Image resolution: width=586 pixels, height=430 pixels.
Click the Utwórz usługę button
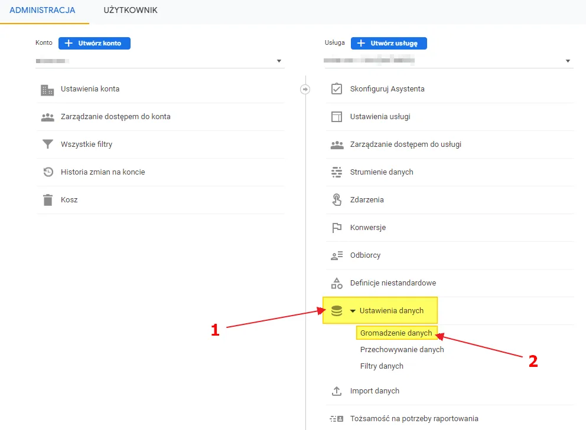(x=389, y=43)
